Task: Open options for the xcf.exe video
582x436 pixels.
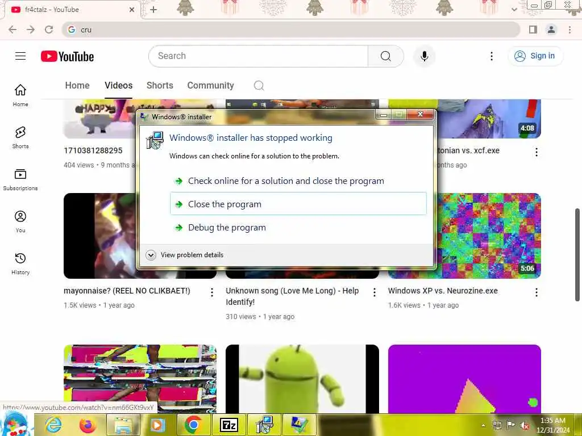Action: 537,152
